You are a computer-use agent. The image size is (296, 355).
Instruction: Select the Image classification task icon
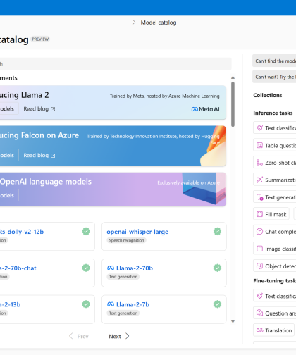pyautogui.click(x=259, y=249)
